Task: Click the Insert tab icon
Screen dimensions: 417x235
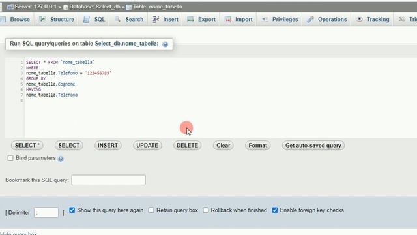Action: point(156,19)
